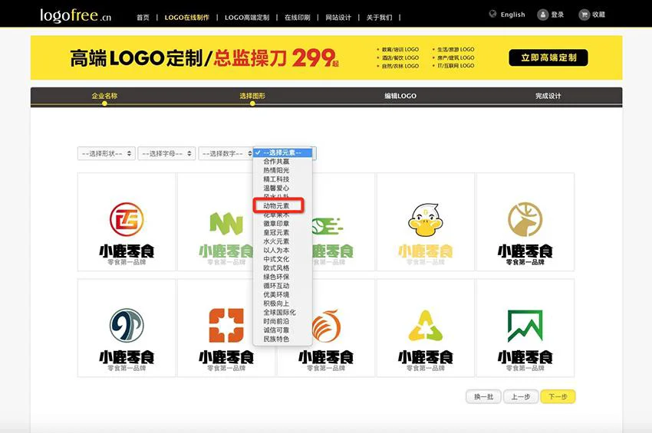Open the 关于我们 navigation item

pyautogui.click(x=379, y=18)
